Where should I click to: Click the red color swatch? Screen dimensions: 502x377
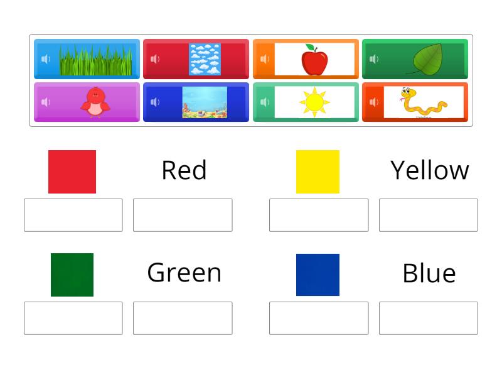click(73, 170)
